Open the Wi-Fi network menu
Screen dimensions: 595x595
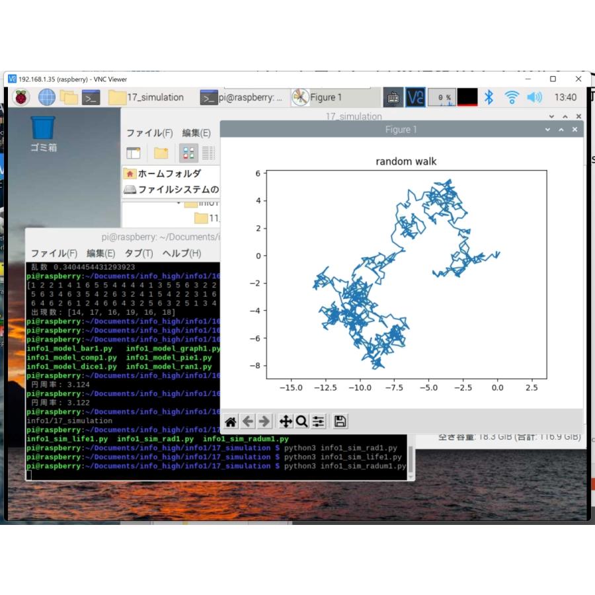pyautogui.click(x=511, y=97)
